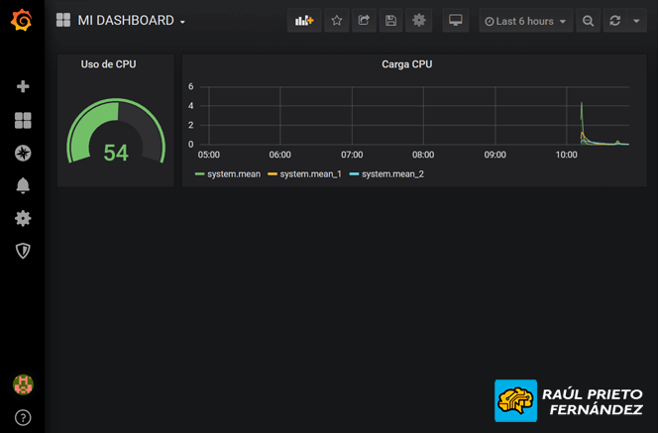Screen dimensions: 658x433
Task: Zoom out time range with magnifier
Action: pyautogui.click(x=589, y=21)
